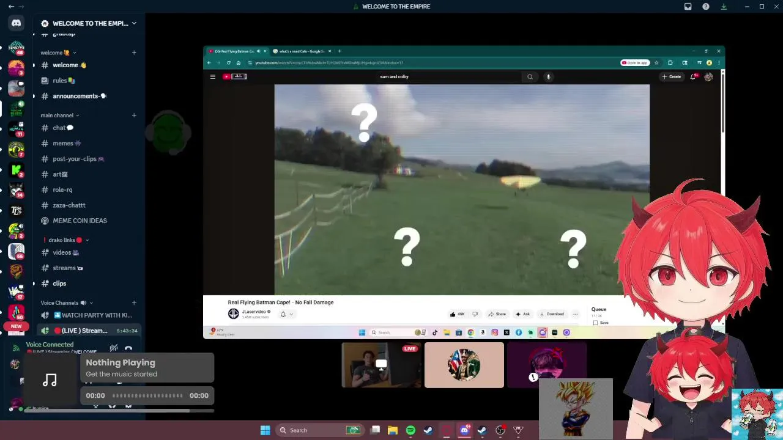Open the memes channel
The width and height of the screenshot is (783, 440).
(89, 143)
